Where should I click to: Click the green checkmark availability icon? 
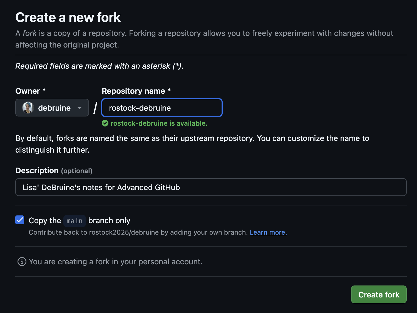[105, 123]
